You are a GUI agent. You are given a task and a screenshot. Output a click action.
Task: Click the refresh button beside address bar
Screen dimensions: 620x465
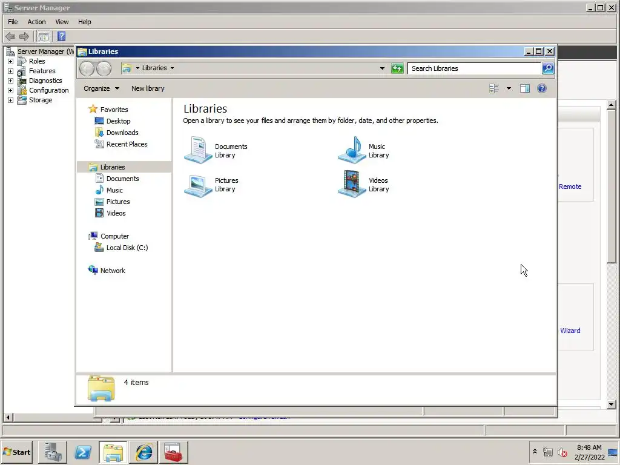tap(397, 68)
